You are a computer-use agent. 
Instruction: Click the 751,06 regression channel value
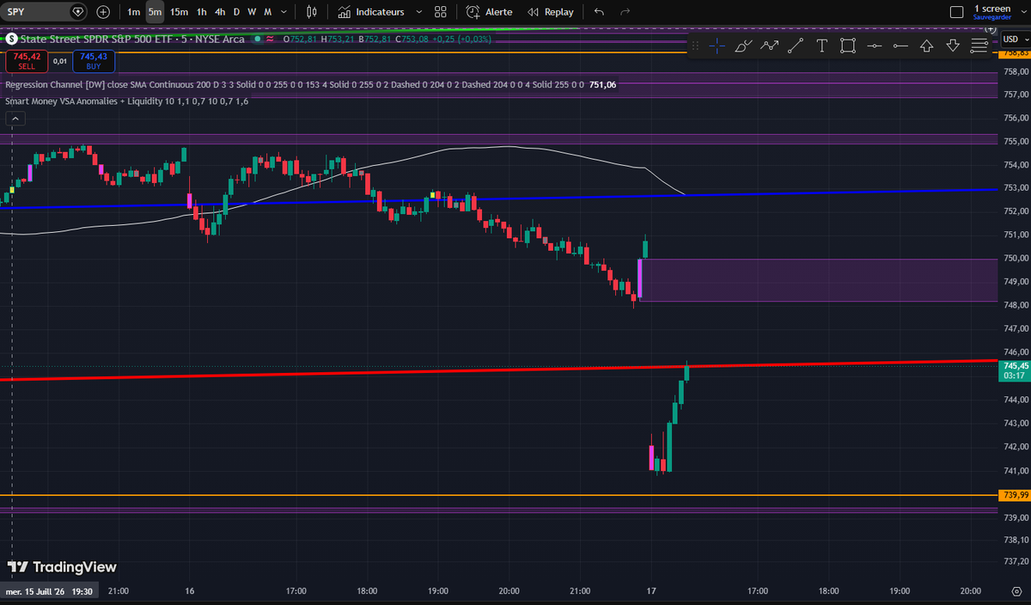[603, 85]
